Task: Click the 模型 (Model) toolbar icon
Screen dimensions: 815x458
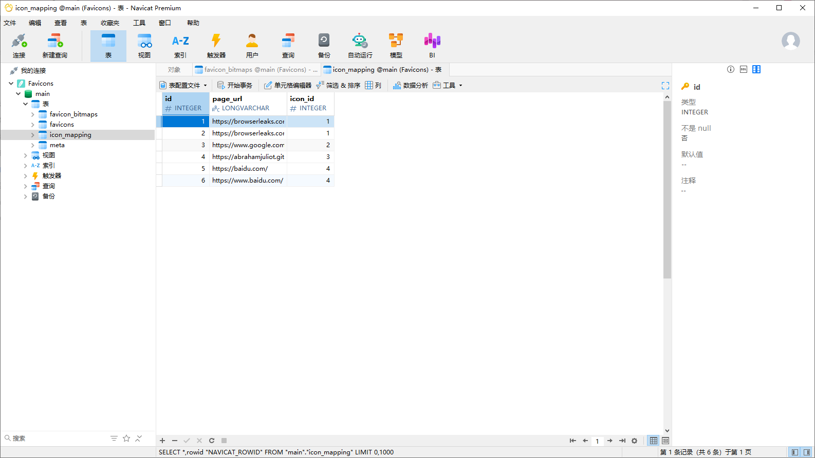Action: [x=396, y=46]
